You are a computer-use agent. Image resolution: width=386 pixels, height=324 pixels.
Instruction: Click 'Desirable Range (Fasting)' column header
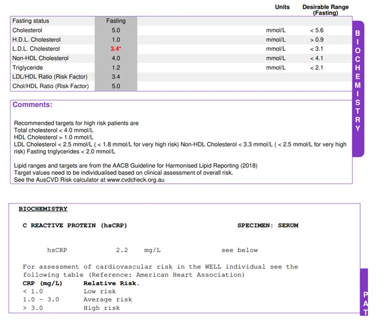pyautogui.click(x=326, y=10)
